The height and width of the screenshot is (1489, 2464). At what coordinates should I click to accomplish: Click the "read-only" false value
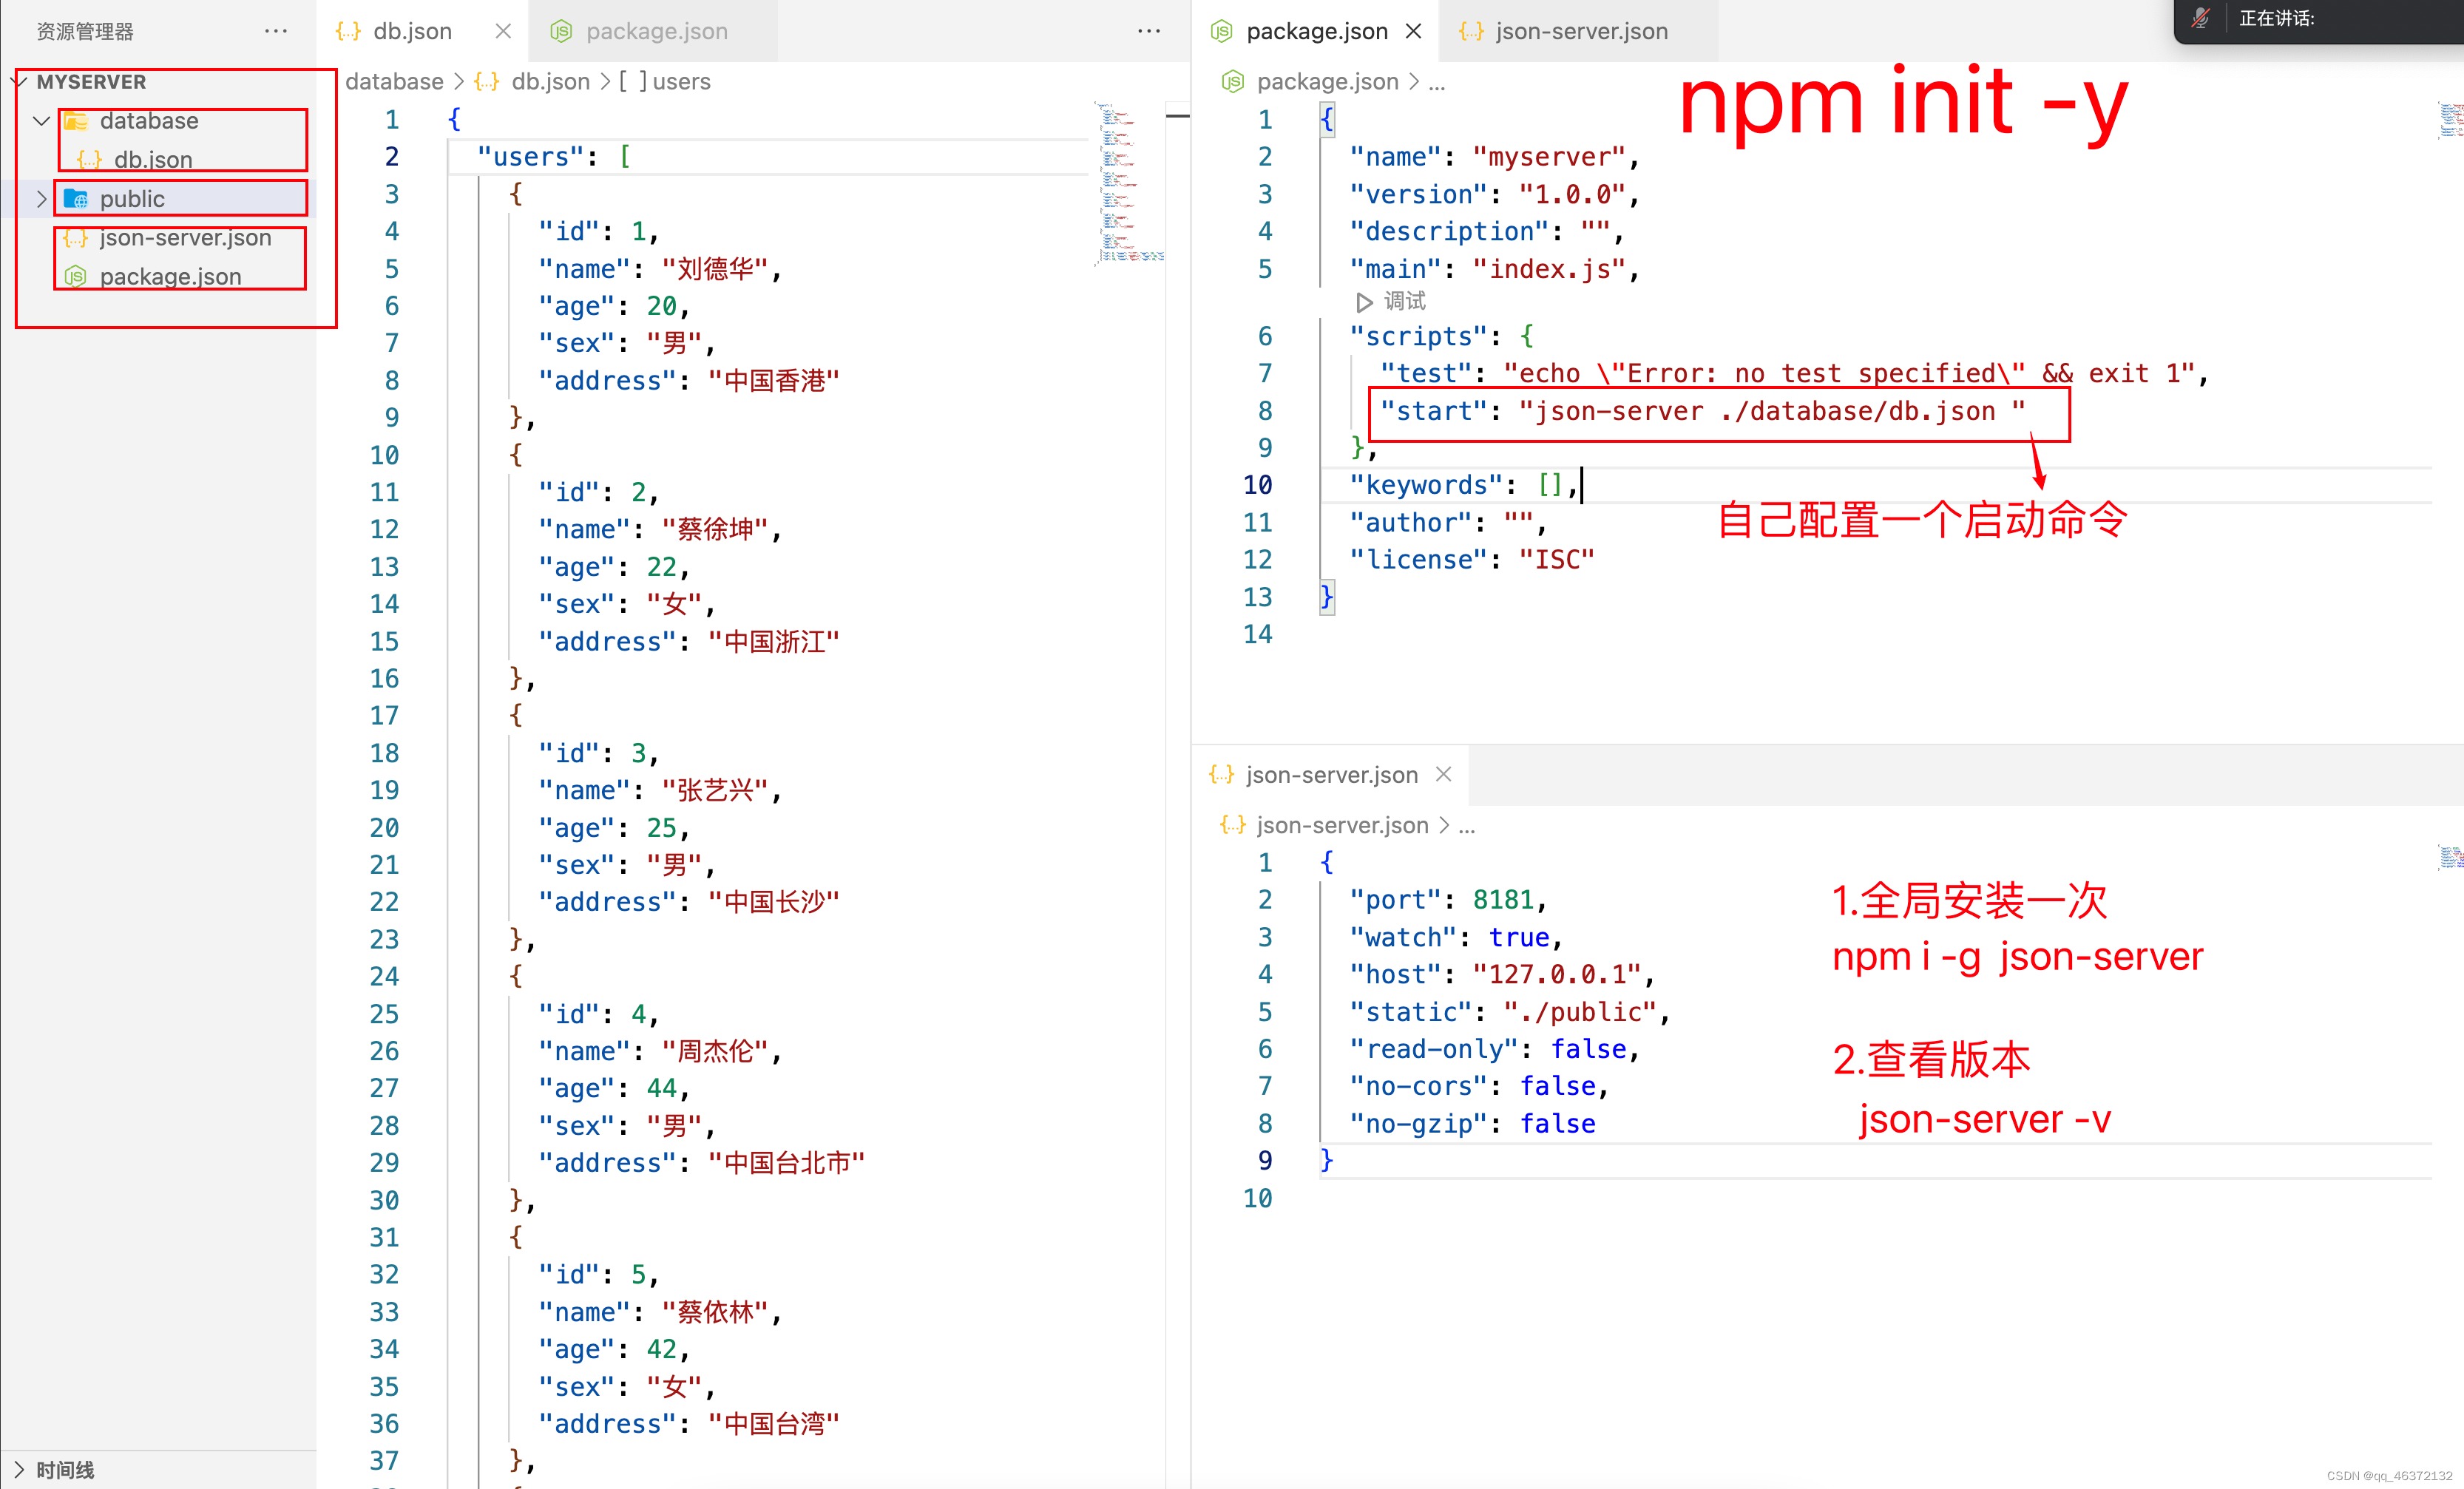point(1588,1049)
